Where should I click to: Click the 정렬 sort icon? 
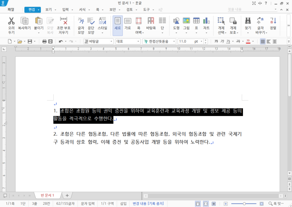[273, 21]
